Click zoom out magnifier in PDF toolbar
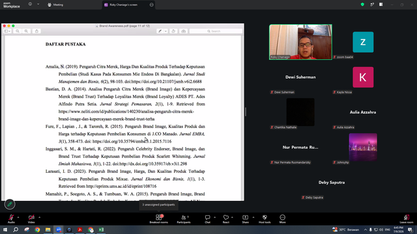Screen dimensions: 417x234 pos(18,31)
